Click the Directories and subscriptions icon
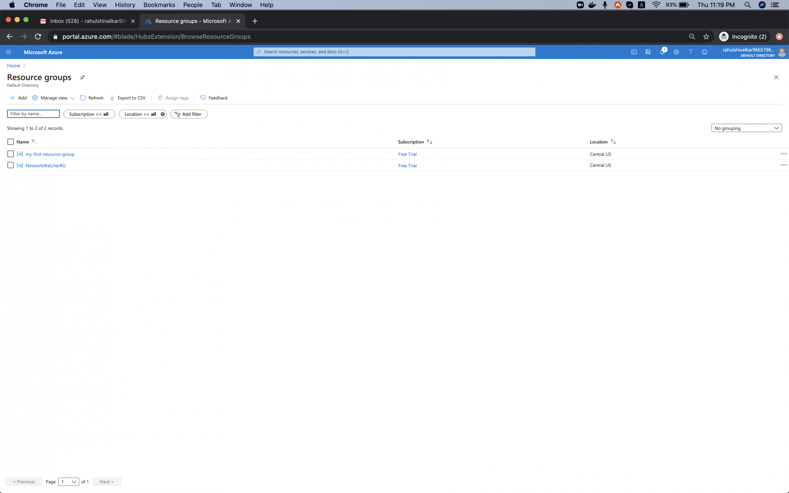This screenshot has height=493, width=789. click(648, 52)
